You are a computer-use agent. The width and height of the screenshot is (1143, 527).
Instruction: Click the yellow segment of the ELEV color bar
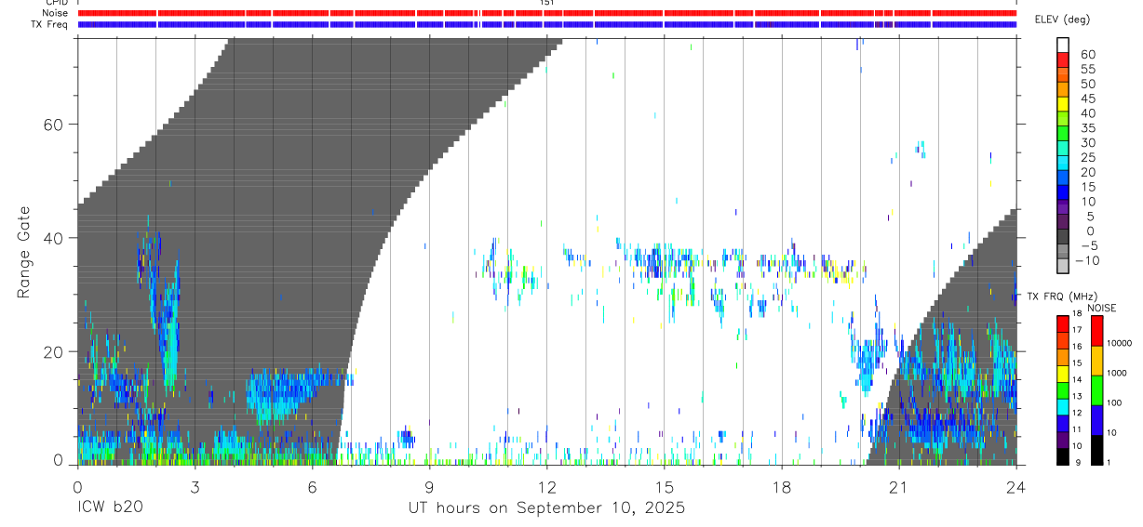(1064, 105)
